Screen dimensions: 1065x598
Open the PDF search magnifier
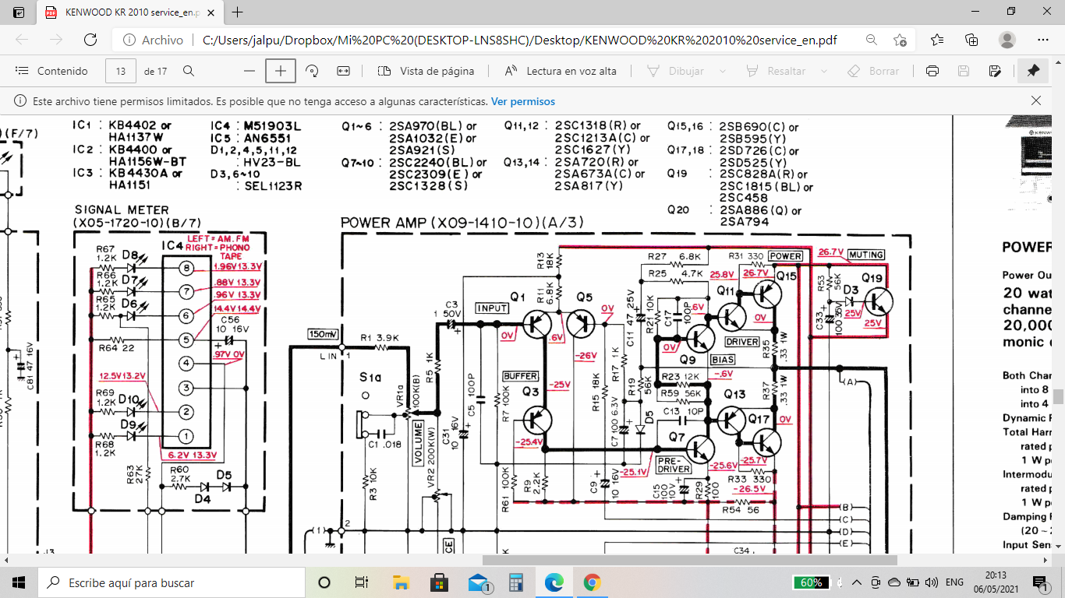(188, 71)
